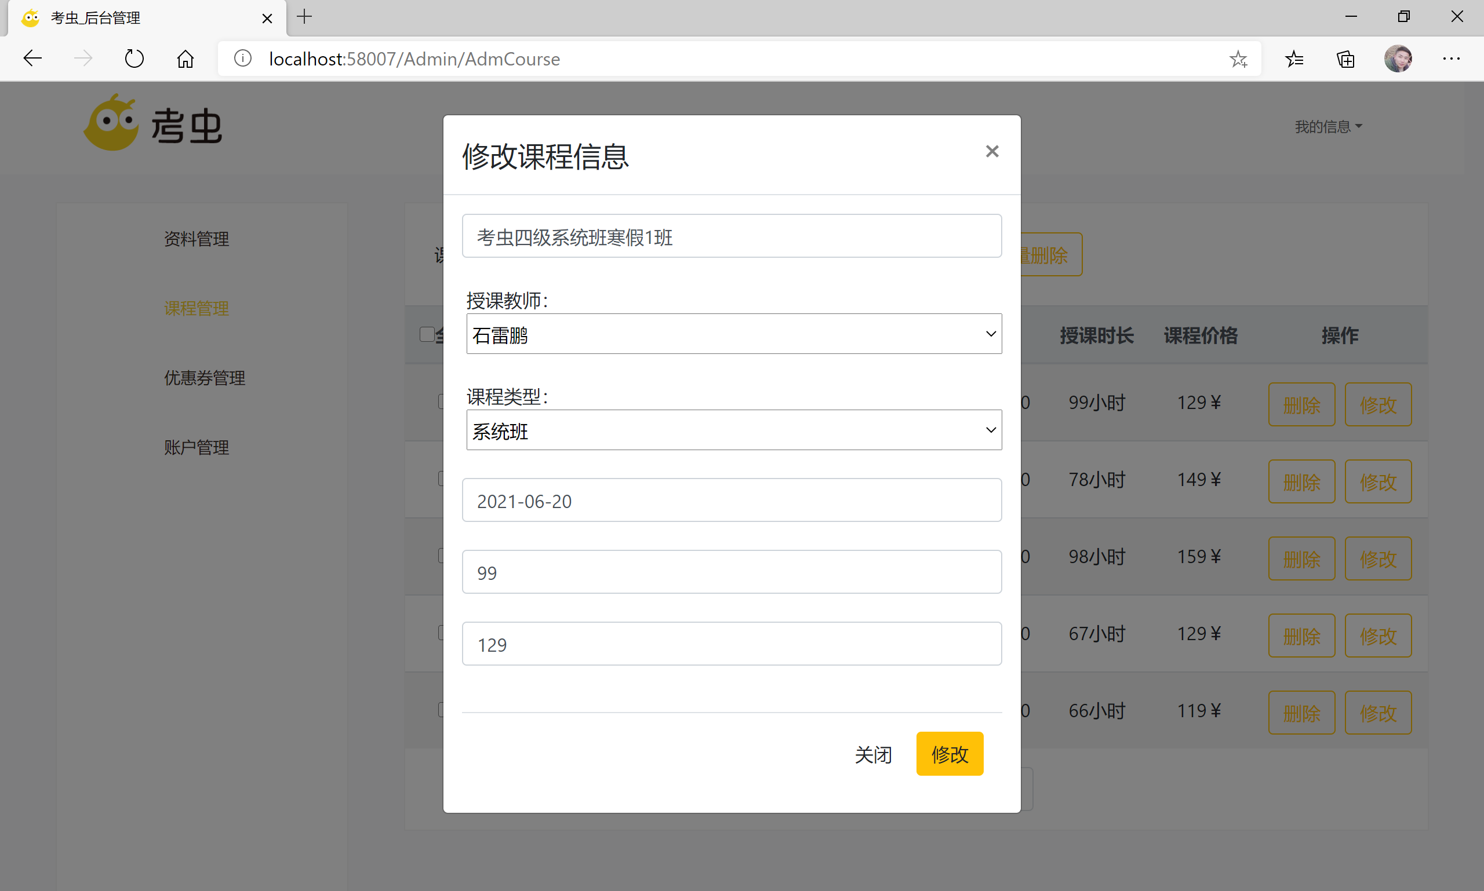
Task: Open browser settings and more menu
Action: click(x=1451, y=59)
